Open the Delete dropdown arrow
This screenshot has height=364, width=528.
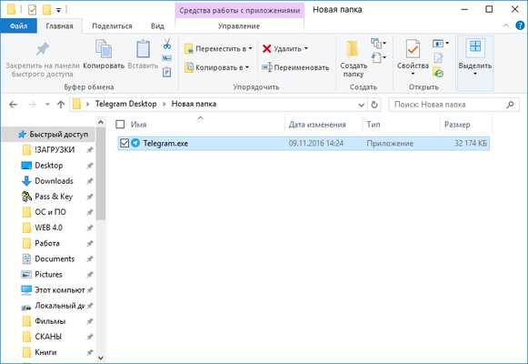point(306,48)
